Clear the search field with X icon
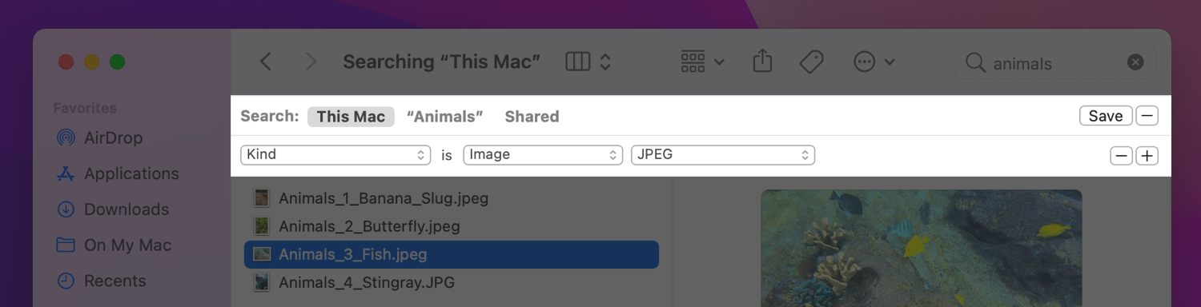This screenshot has height=307, width=1201. point(1135,62)
